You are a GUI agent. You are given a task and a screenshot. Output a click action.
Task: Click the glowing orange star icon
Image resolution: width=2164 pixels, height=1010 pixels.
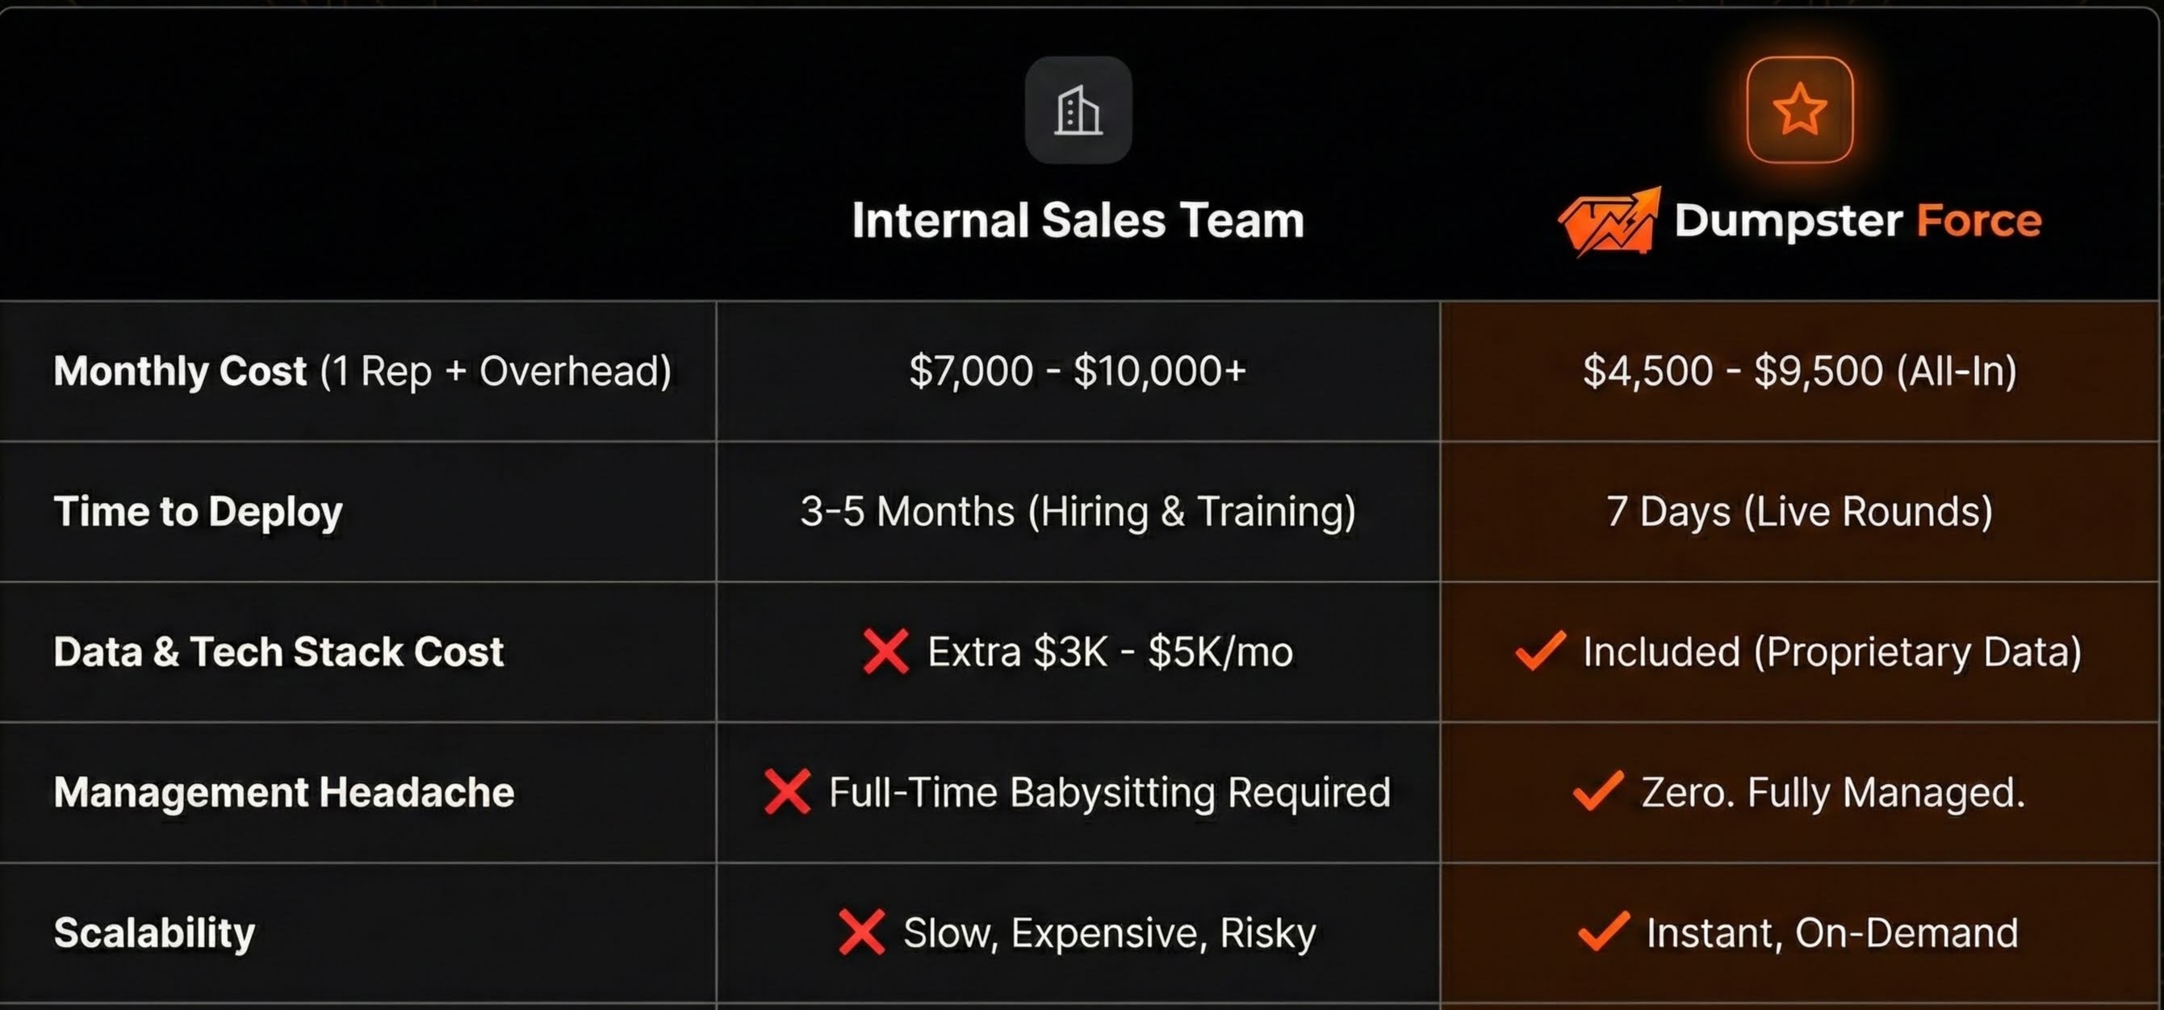pos(1799,110)
